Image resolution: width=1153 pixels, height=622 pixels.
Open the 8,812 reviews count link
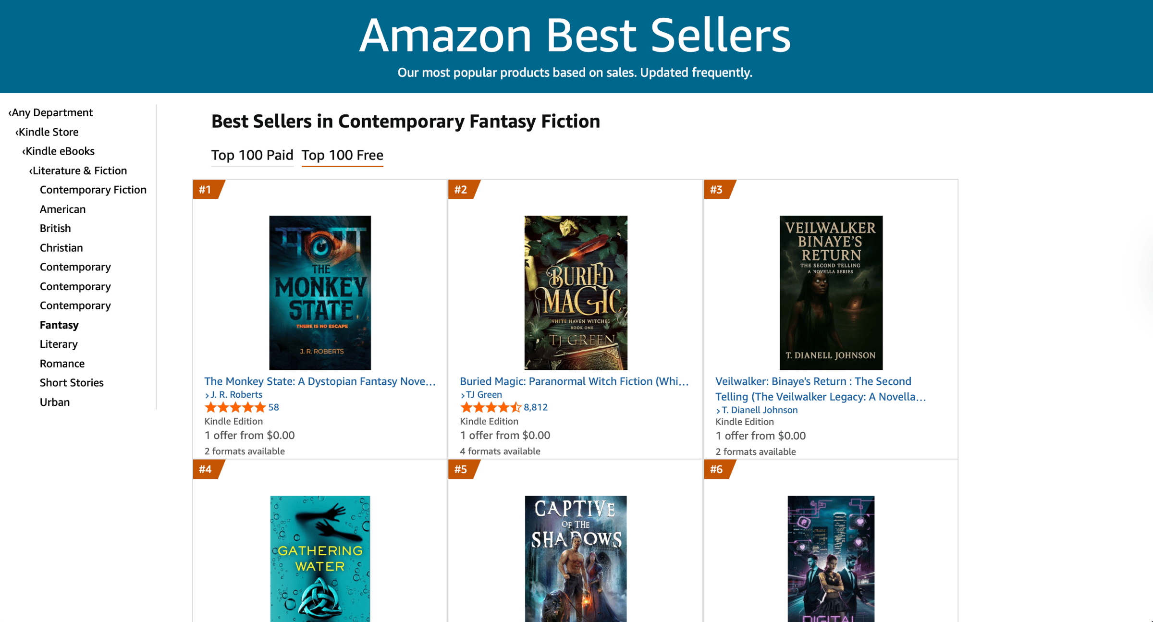tap(536, 407)
